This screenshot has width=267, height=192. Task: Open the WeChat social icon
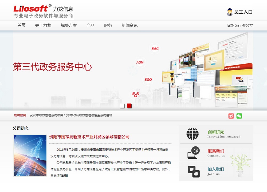239,116
